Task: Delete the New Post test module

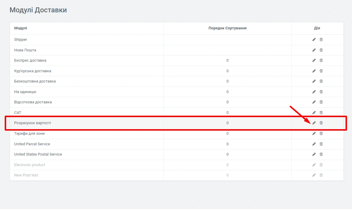Action: coord(321,175)
